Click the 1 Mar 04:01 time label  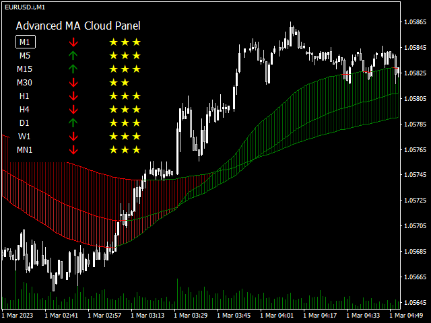coord(277,316)
